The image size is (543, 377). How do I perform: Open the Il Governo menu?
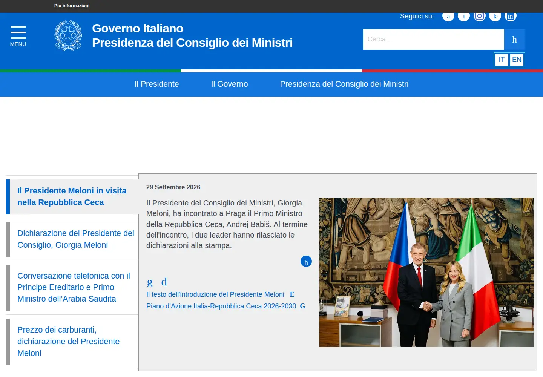pyautogui.click(x=229, y=84)
